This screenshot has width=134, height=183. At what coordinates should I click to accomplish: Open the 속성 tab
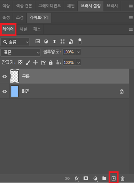6,17
